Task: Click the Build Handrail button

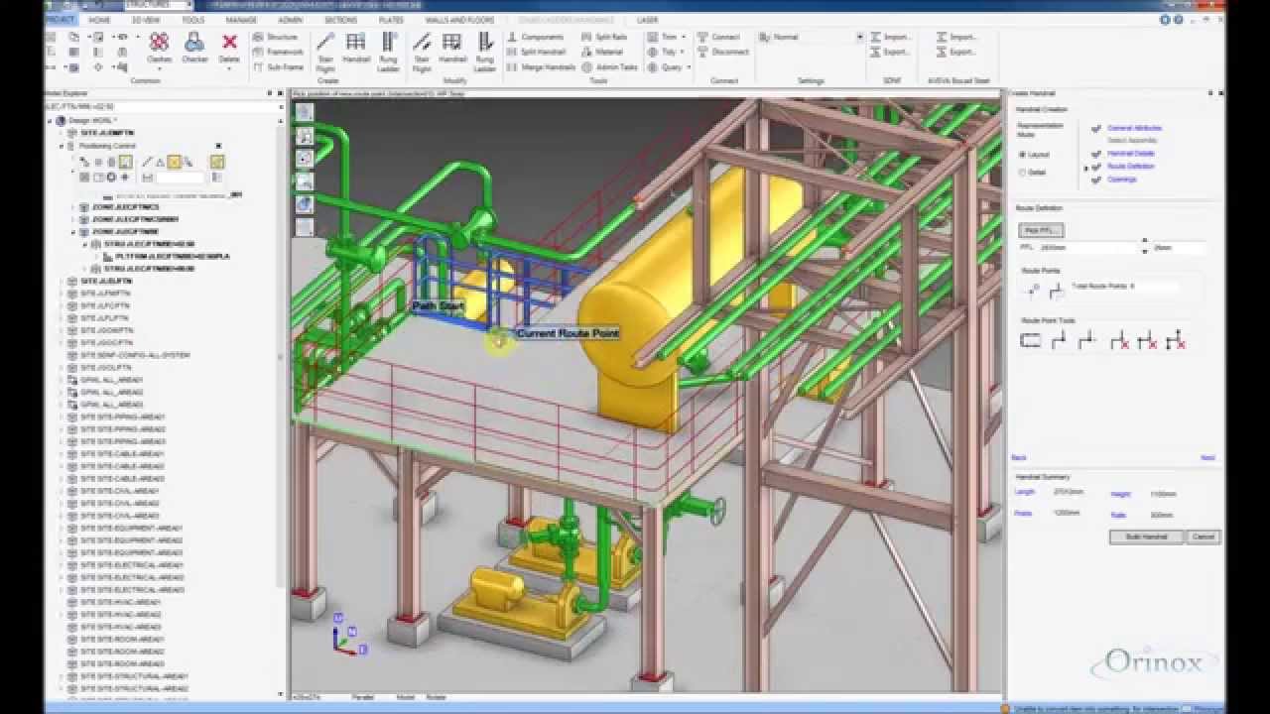Action: click(x=1146, y=536)
